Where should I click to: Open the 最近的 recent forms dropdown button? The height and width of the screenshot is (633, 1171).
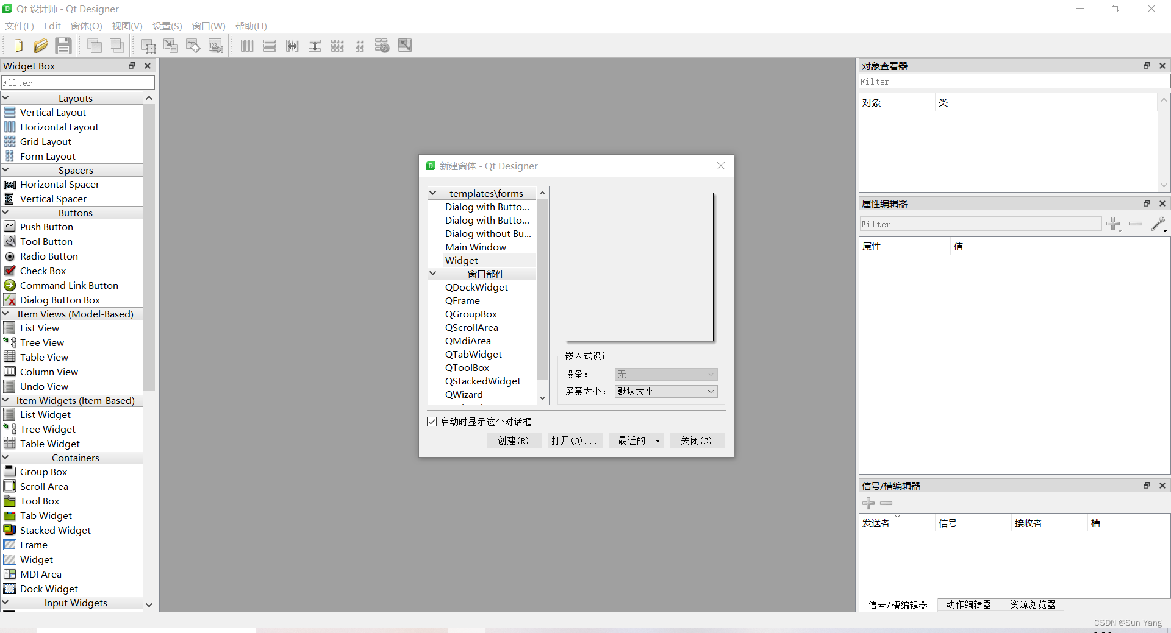click(x=636, y=440)
